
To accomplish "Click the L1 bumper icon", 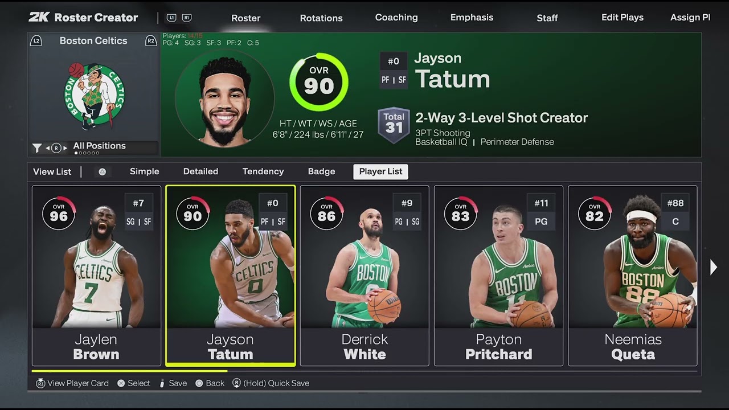I will click(171, 18).
